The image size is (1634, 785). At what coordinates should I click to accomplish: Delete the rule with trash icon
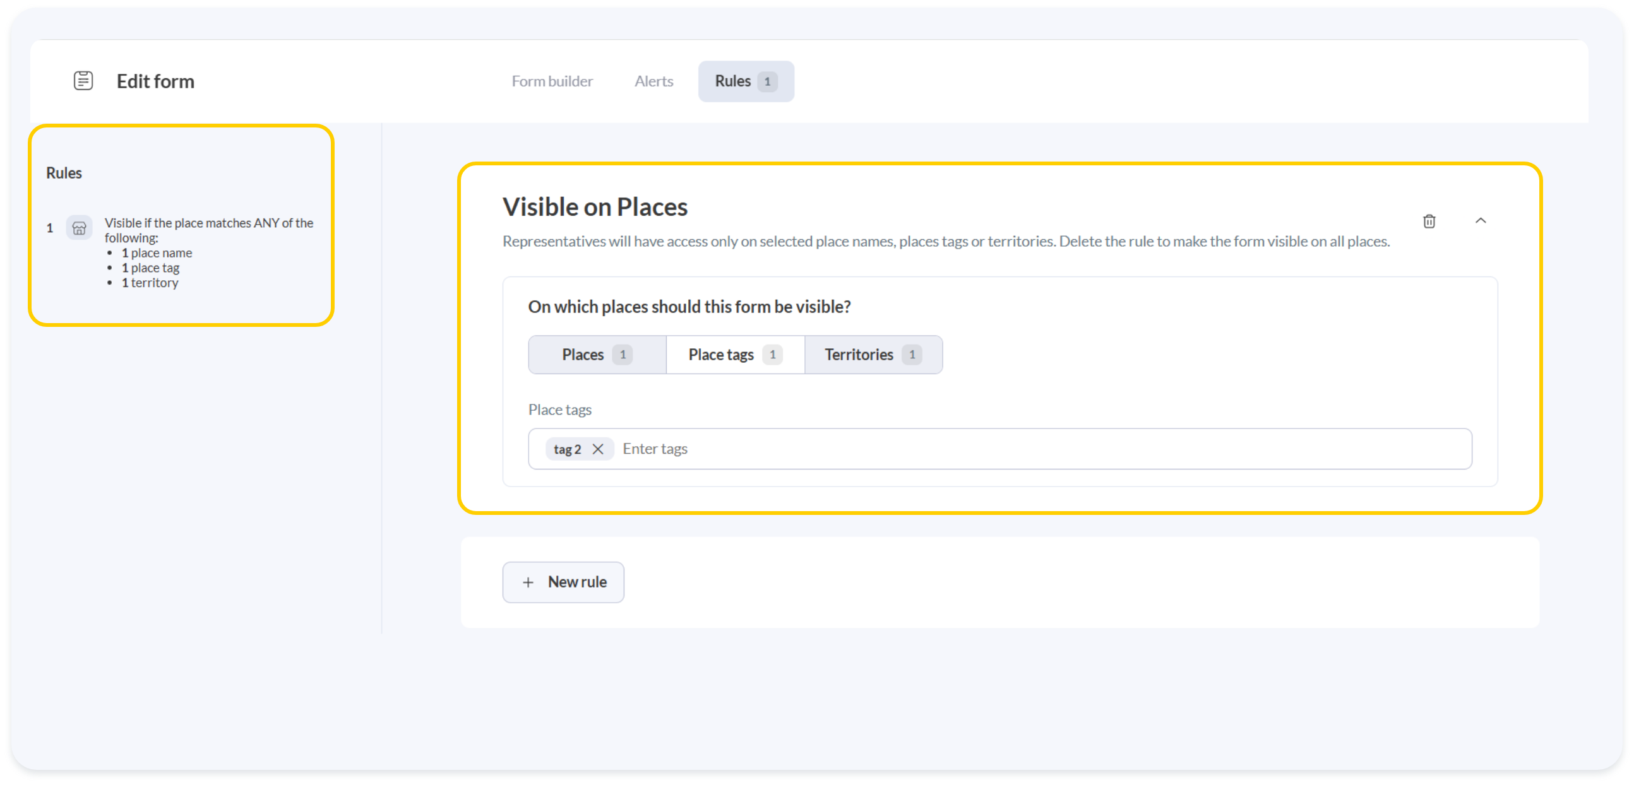tap(1428, 221)
